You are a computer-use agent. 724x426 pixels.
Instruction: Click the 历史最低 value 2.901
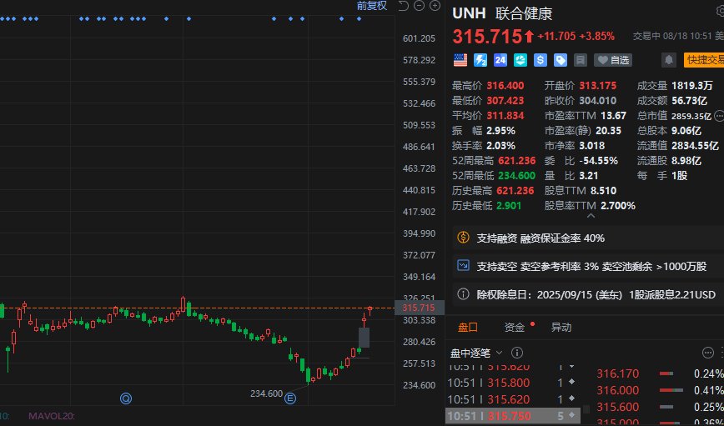pyautogui.click(x=509, y=205)
